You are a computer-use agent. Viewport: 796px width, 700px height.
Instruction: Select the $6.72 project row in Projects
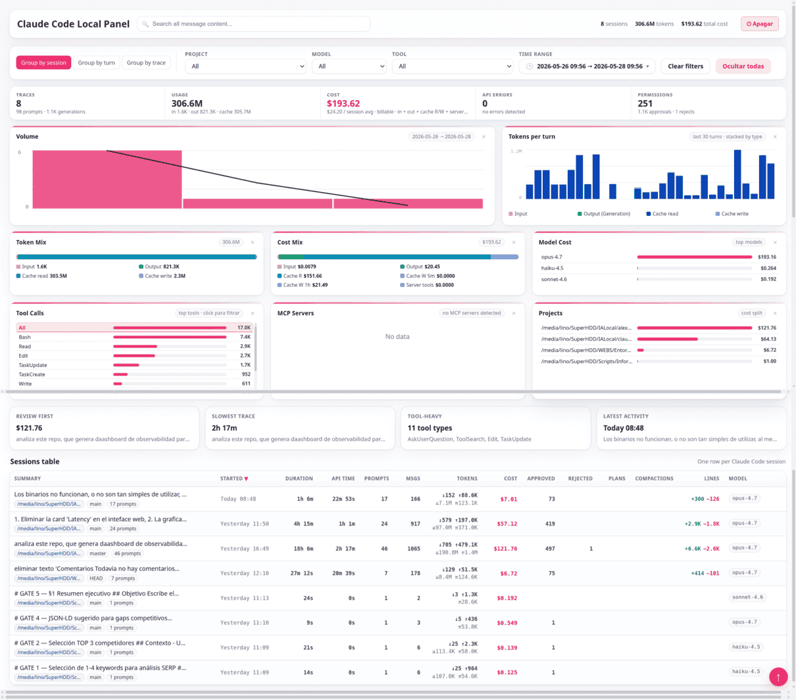click(x=659, y=350)
